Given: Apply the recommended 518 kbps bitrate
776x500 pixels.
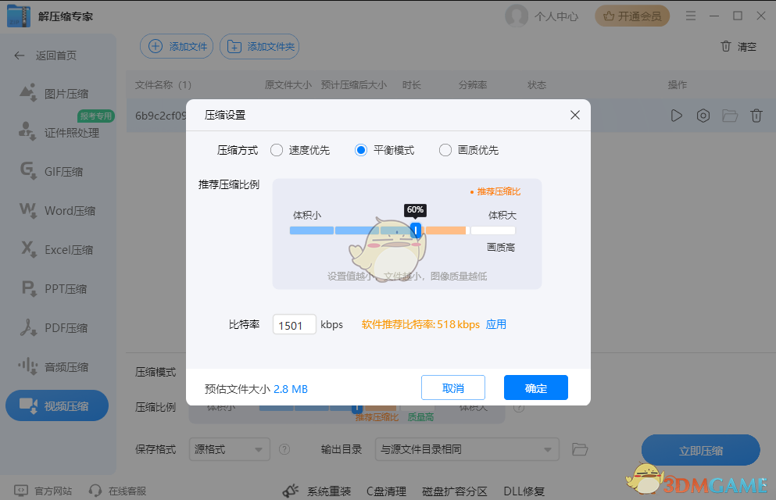Looking at the screenshot, I should coord(496,325).
